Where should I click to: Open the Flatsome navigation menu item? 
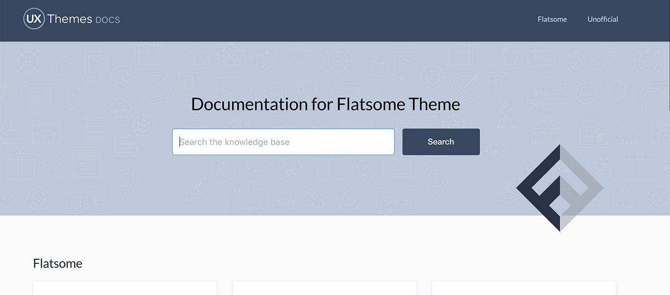[552, 20]
